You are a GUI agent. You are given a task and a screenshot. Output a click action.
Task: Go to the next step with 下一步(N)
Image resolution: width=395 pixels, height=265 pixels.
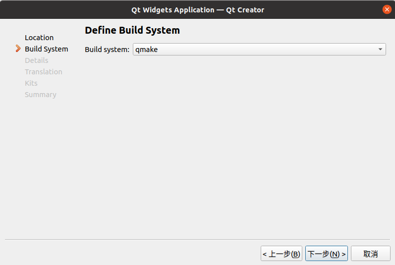pos(327,254)
